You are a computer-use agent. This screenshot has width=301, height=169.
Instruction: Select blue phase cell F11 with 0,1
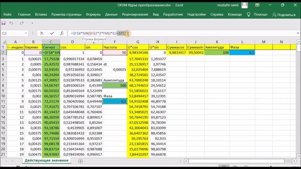115,101
